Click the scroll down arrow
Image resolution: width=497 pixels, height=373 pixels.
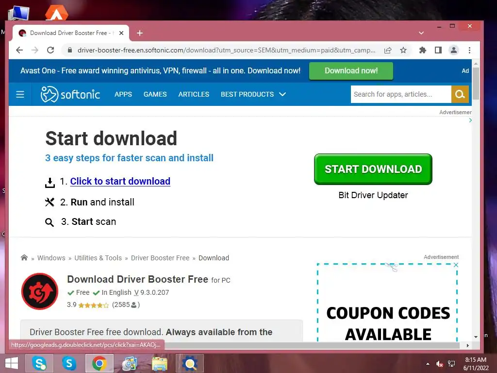pos(476,337)
